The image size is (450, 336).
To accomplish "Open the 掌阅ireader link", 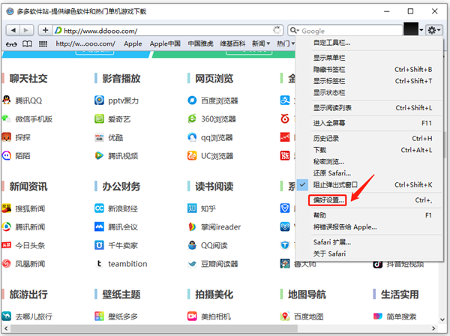I will tap(220, 226).
